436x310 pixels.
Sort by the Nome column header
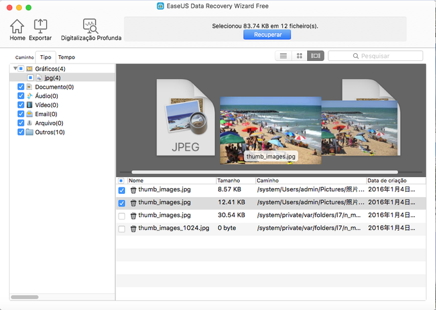(172, 180)
